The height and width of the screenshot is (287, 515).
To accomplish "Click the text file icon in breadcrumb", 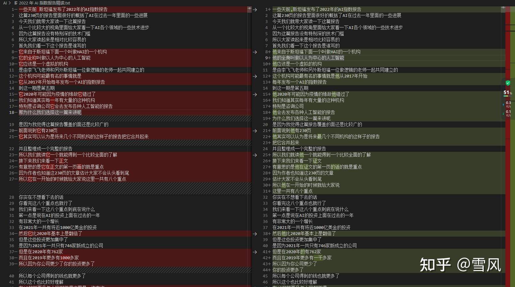I will (16, 3).
